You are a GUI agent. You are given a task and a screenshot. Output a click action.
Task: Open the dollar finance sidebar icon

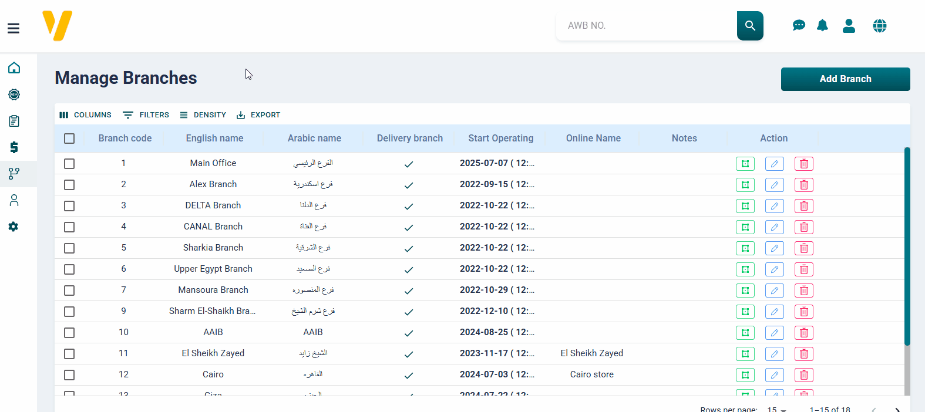coord(14,147)
